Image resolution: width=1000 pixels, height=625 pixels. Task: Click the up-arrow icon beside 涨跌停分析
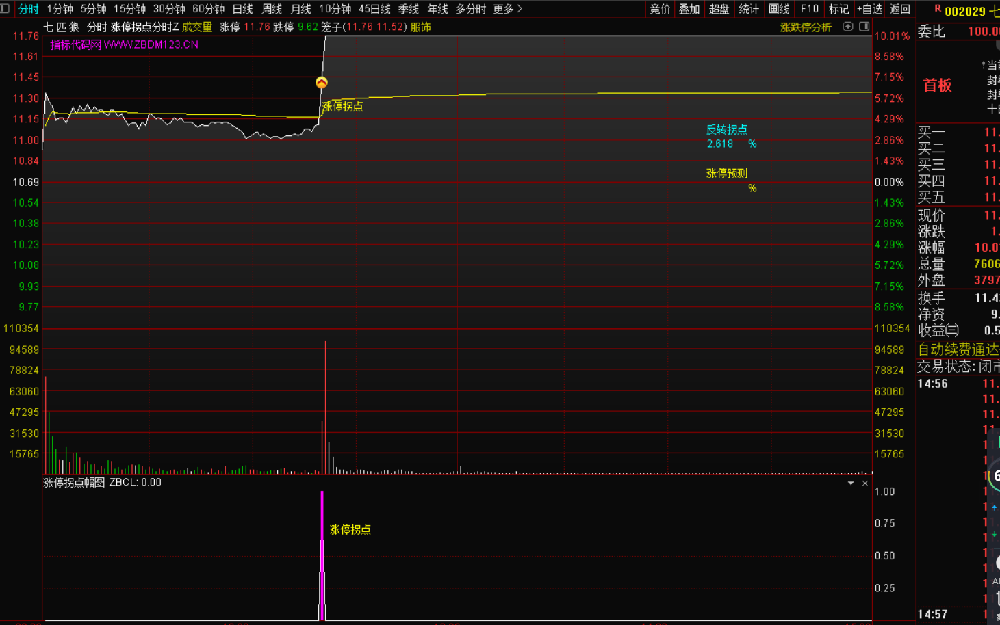(847, 27)
